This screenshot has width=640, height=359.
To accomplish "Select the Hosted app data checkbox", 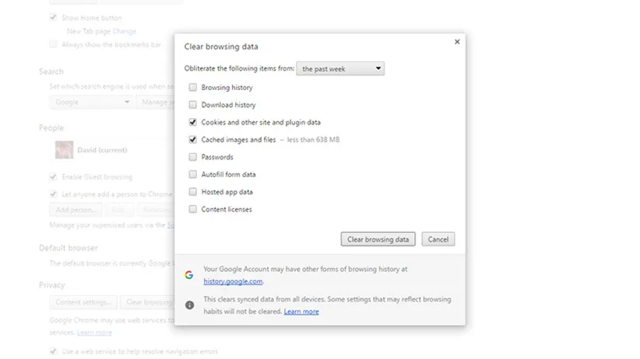I will point(192,192).
